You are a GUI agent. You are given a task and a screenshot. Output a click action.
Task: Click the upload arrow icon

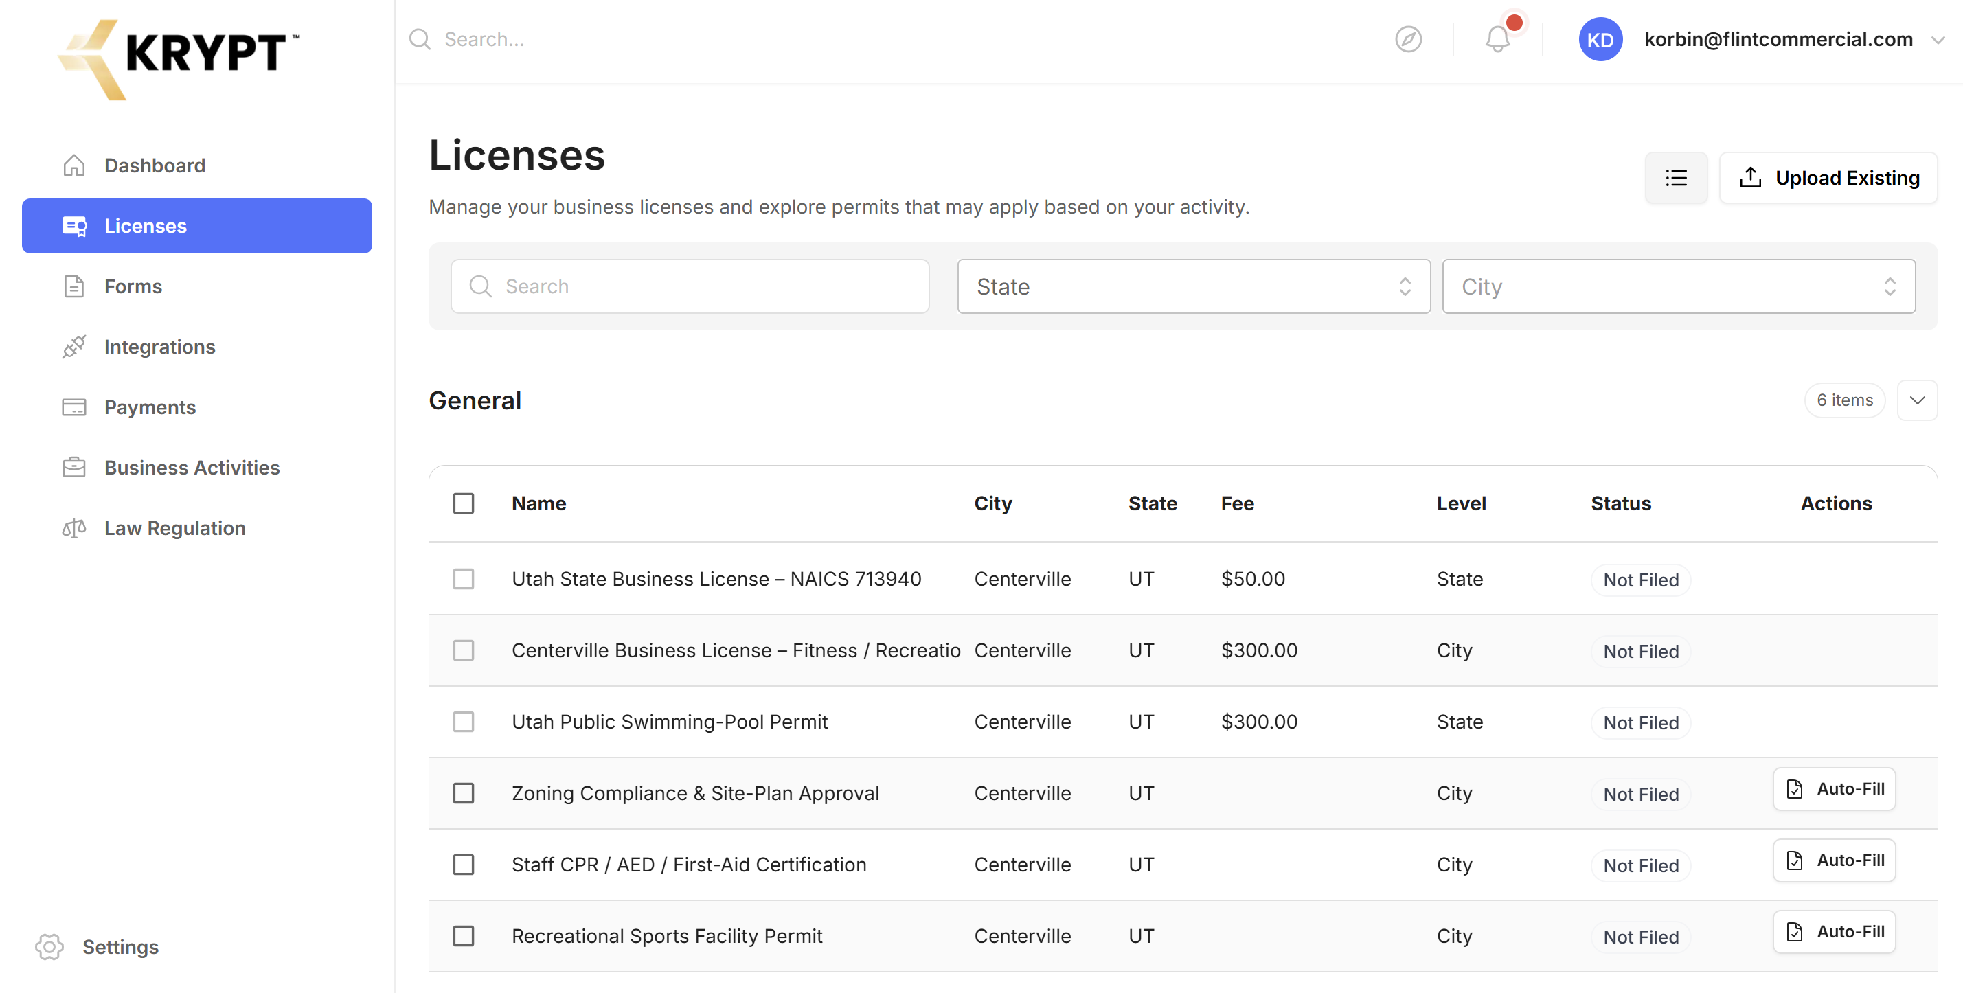1750,178
